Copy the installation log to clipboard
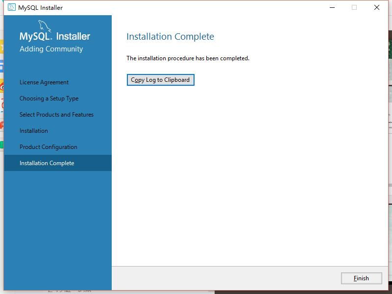 161,80
